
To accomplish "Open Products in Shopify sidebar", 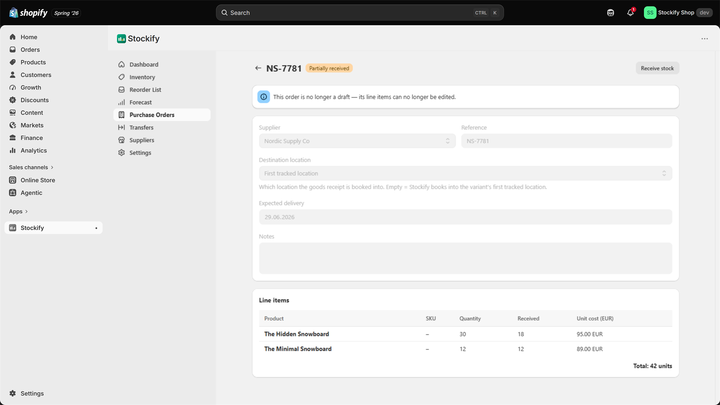I will [33, 62].
